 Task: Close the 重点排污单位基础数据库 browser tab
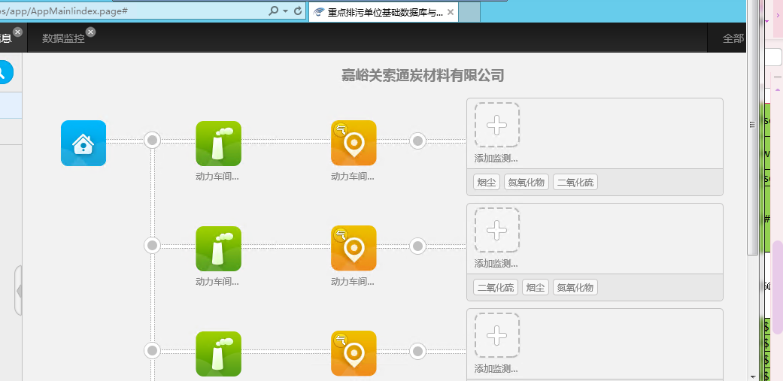(451, 13)
